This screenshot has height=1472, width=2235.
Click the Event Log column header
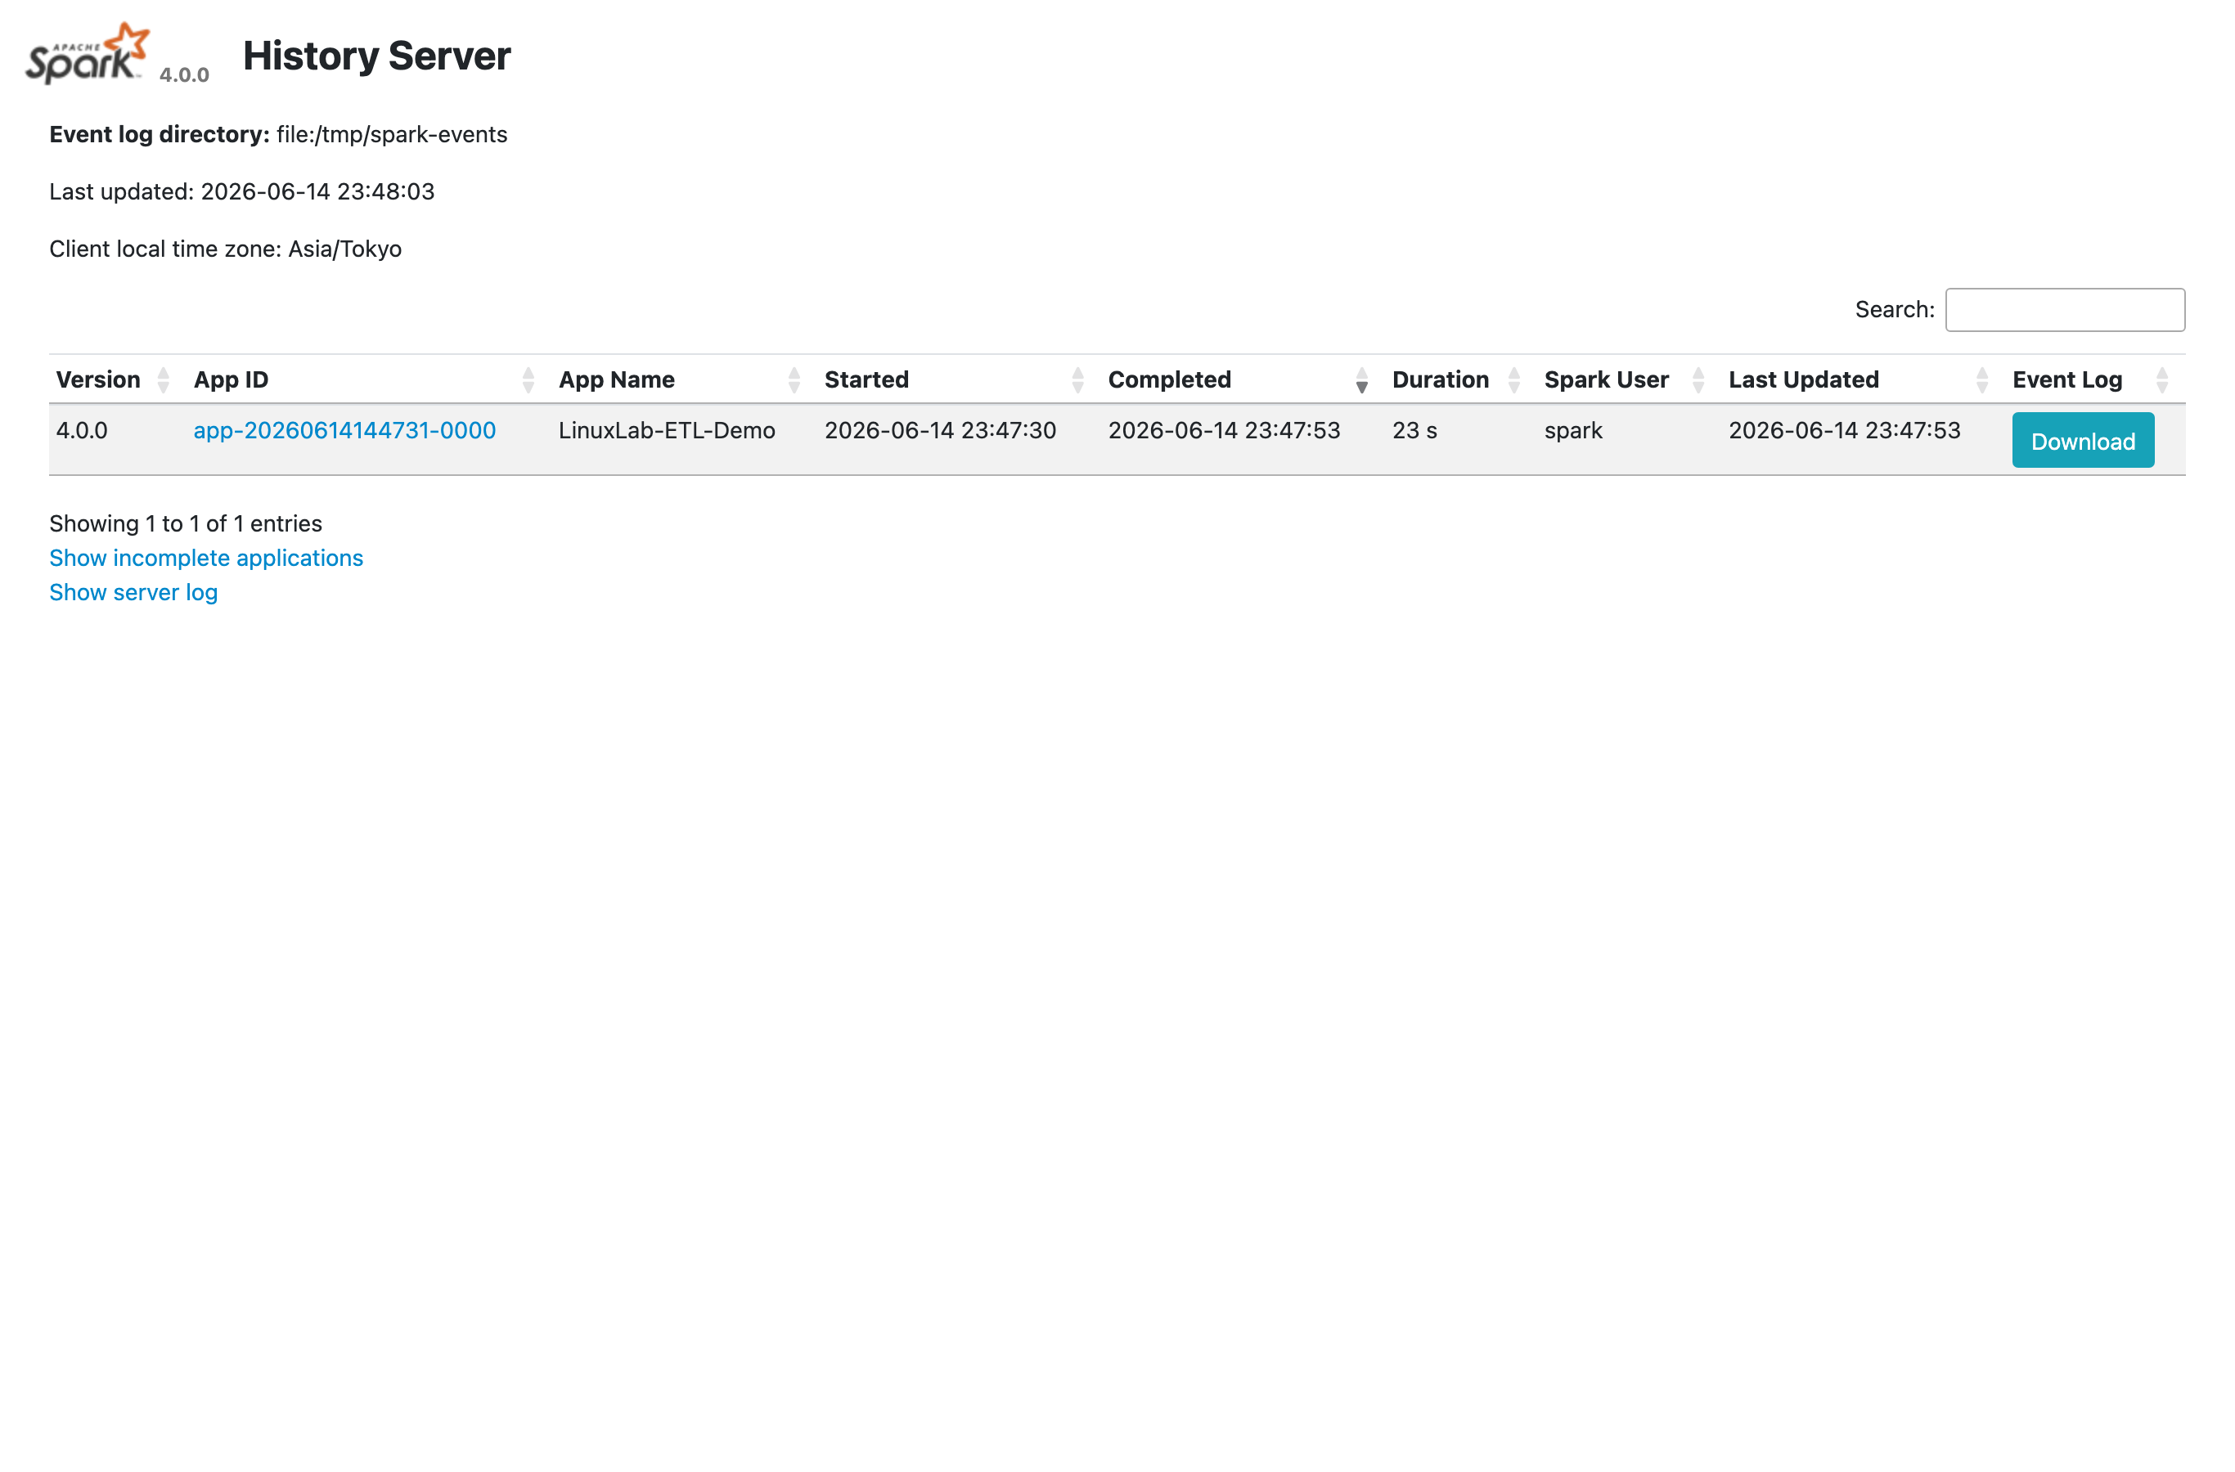pyautogui.click(x=2068, y=380)
